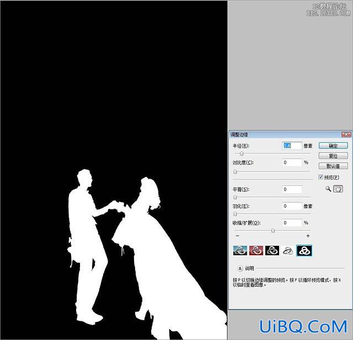Select the Standard preview mode icon
This screenshot has width=353, height=340.
(240, 250)
